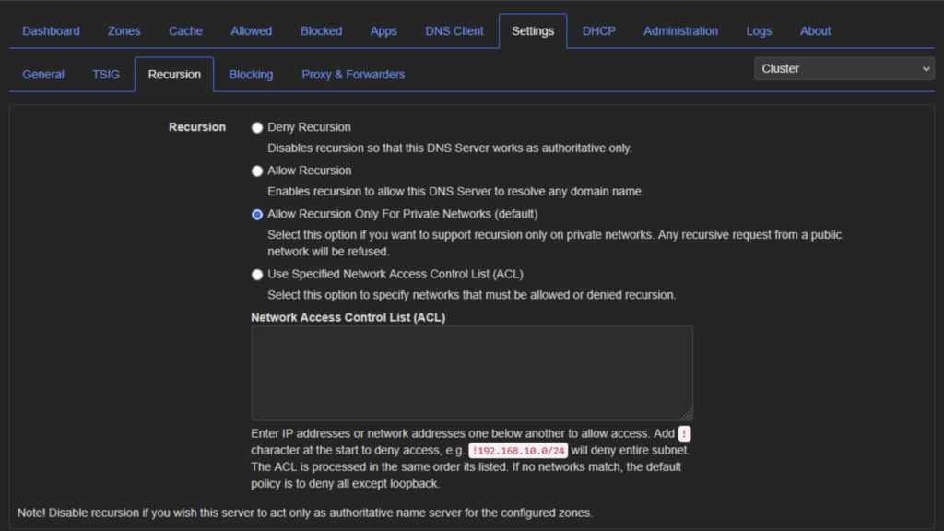Open Proxy & Forwarders sub-tab
Viewport: 944px width, 531px height.
[353, 74]
